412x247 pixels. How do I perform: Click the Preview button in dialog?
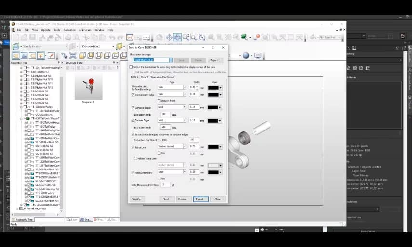point(183,199)
